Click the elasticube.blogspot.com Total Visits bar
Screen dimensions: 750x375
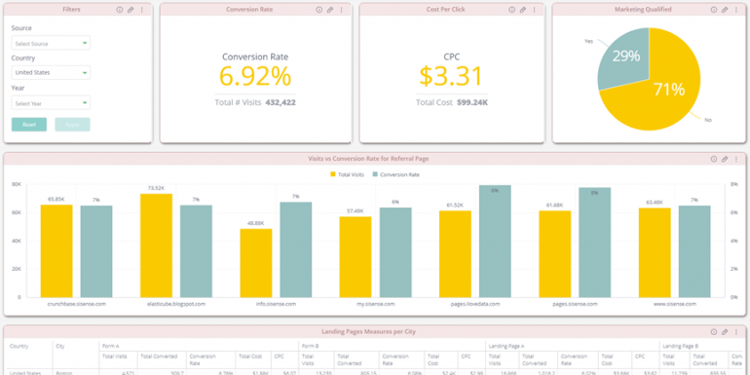(x=157, y=245)
